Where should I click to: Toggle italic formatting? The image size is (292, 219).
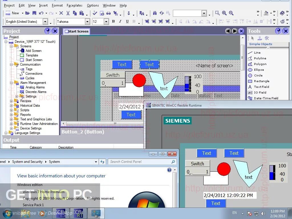point(120,21)
